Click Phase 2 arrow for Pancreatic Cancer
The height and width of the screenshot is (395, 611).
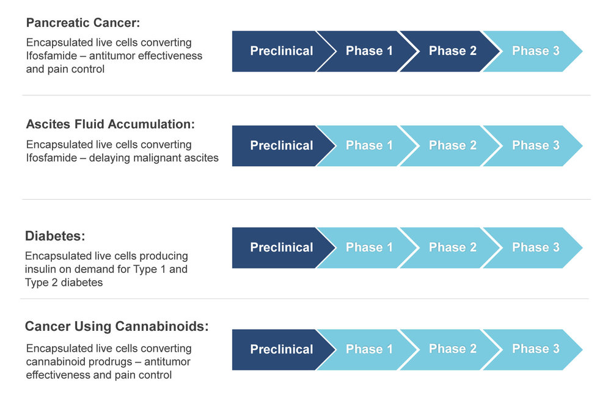(452, 51)
